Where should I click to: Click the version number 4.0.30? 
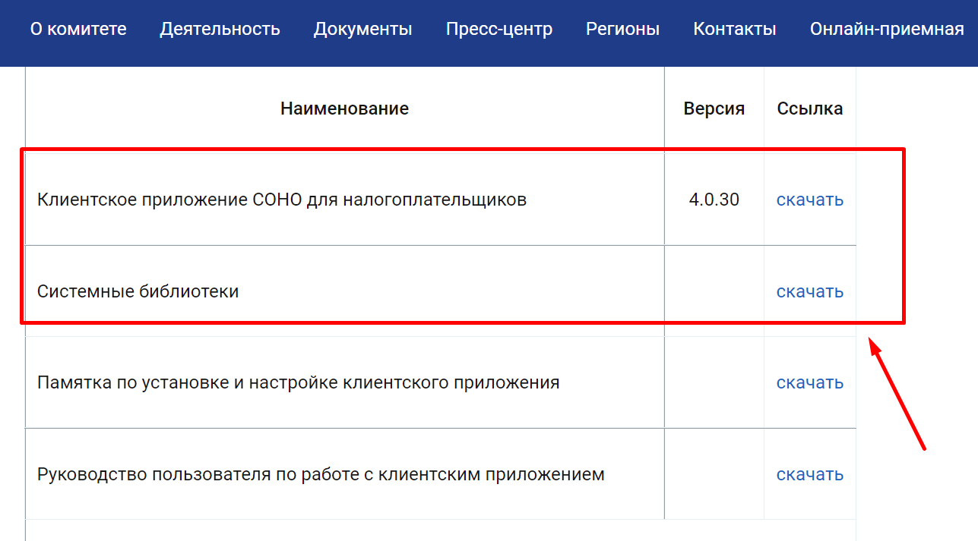pyautogui.click(x=714, y=200)
